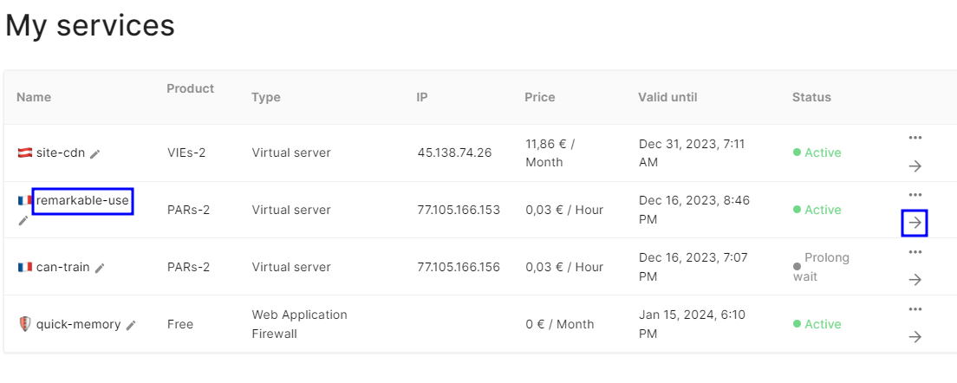Open can-train service with arrow icon
Viewport: 957px width, 383px height.
coord(915,280)
